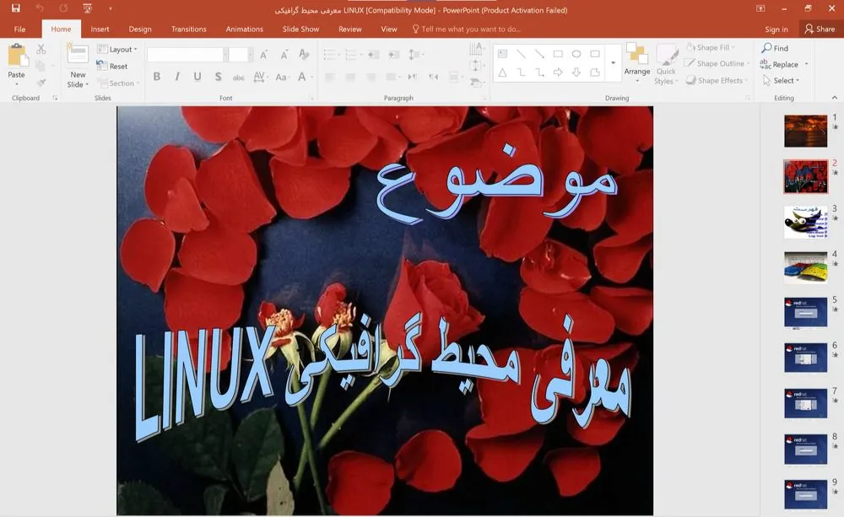Image resolution: width=844 pixels, height=517 pixels.
Task: Switch to the Design ribbon tab
Action: click(x=140, y=28)
